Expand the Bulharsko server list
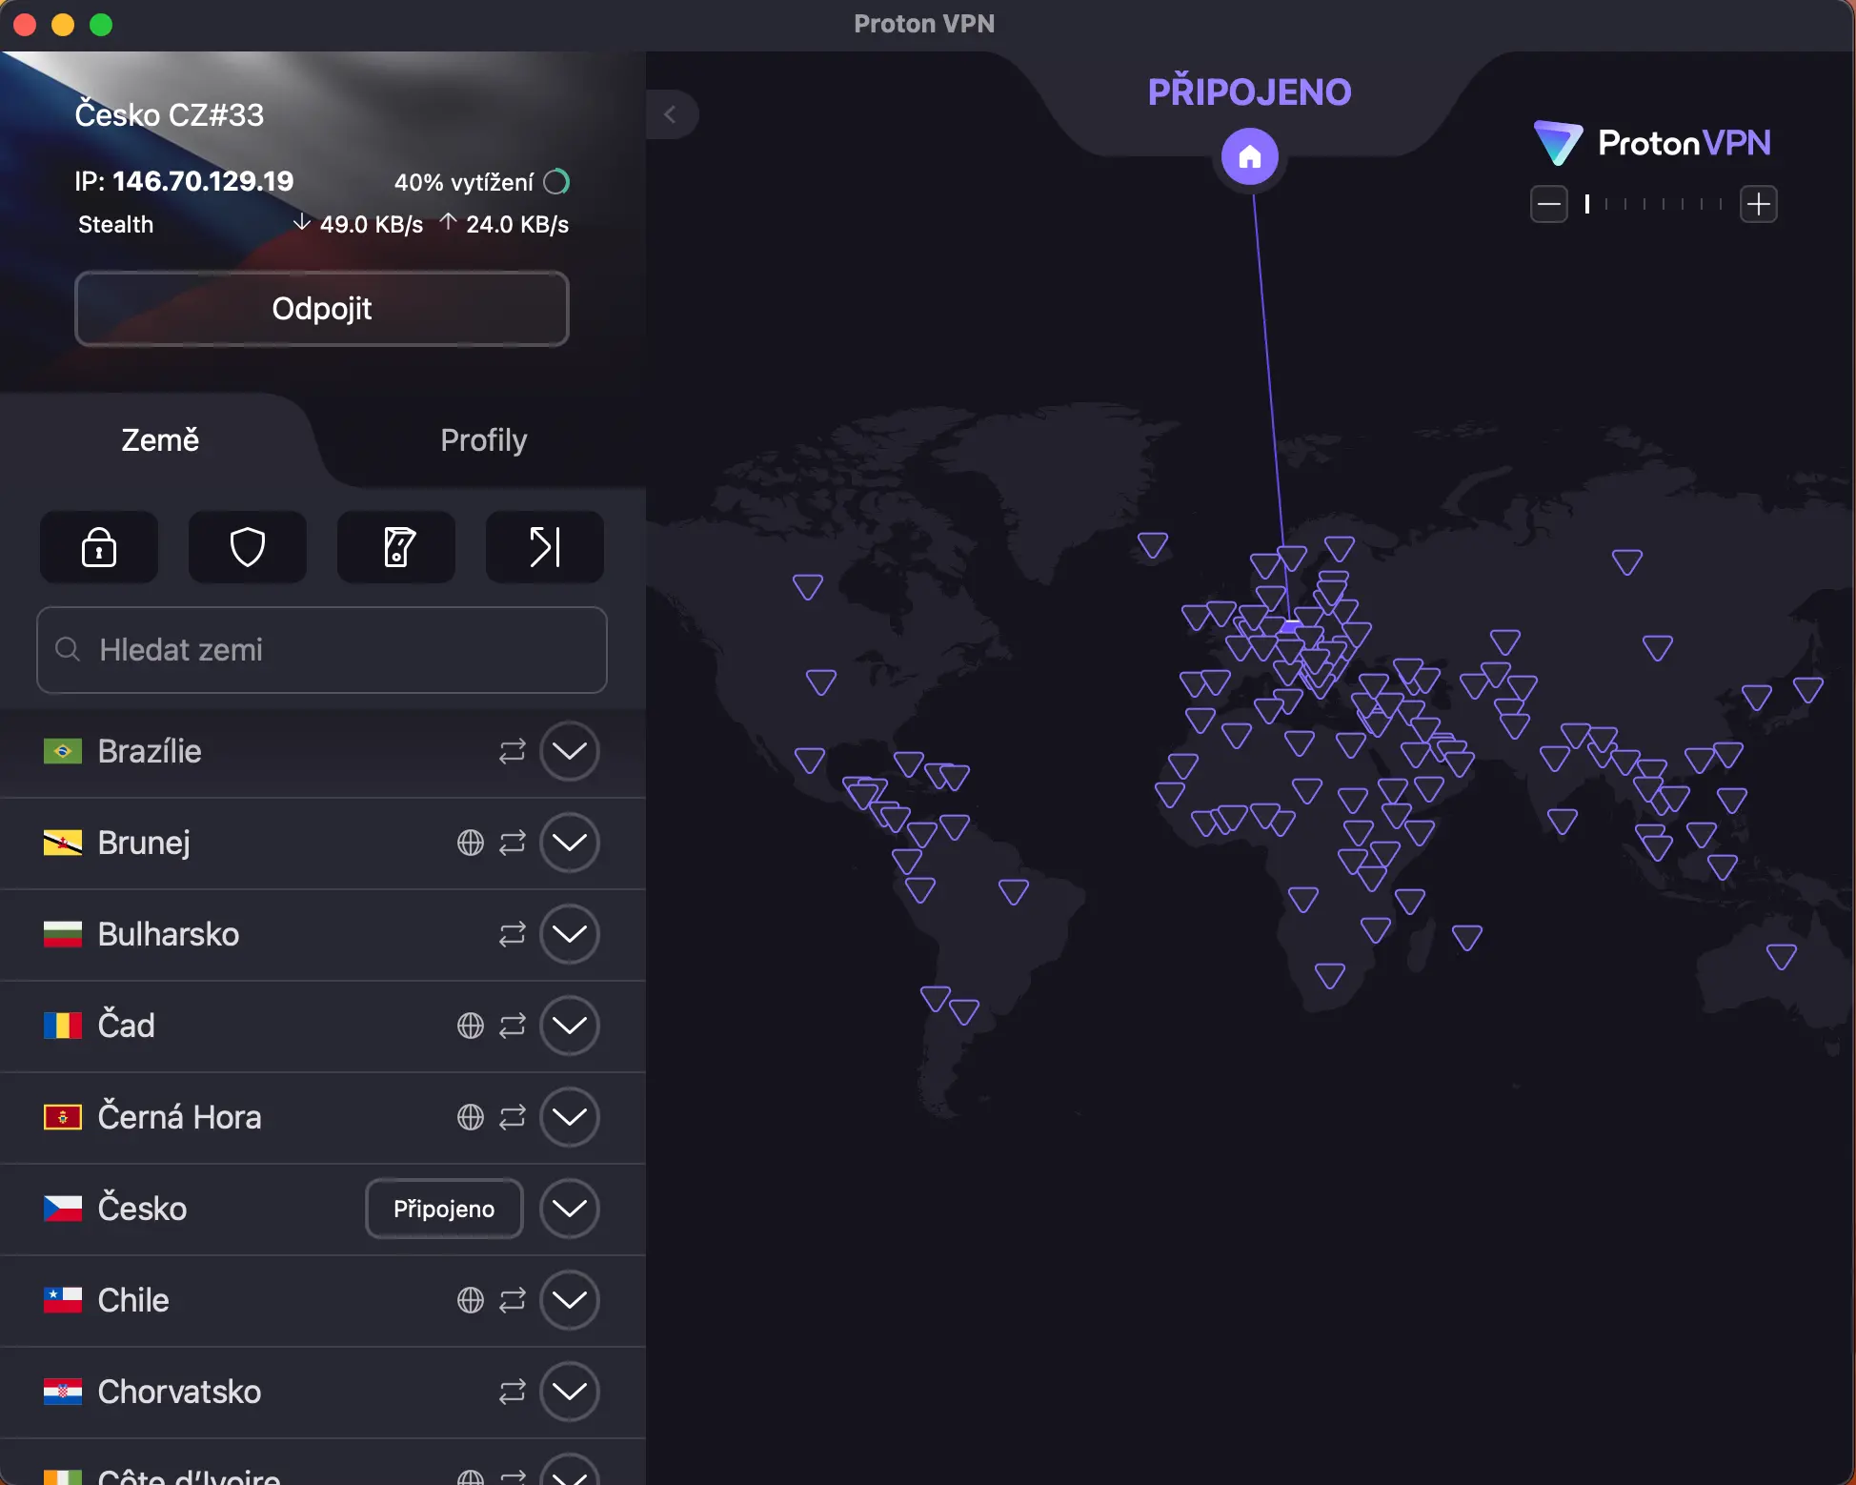Viewport: 1856px width, 1485px height. click(569, 934)
